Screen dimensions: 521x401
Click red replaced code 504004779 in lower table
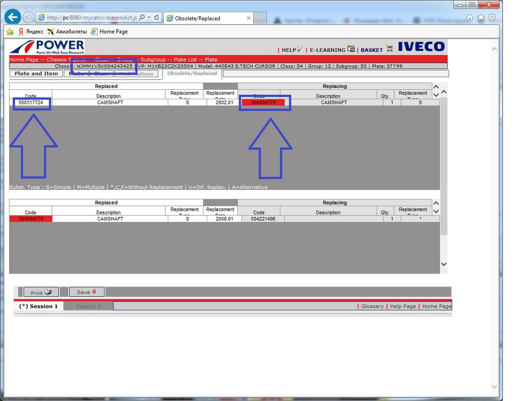31,219
